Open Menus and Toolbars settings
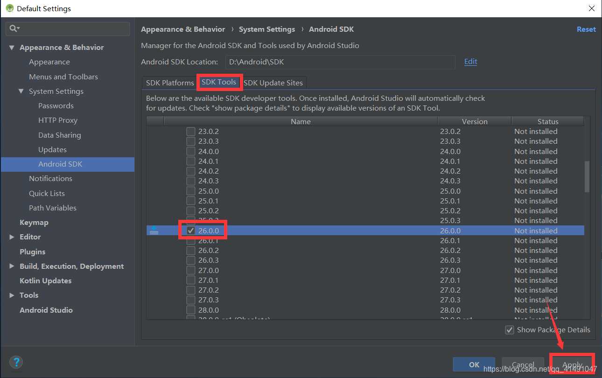 [63, 77]
